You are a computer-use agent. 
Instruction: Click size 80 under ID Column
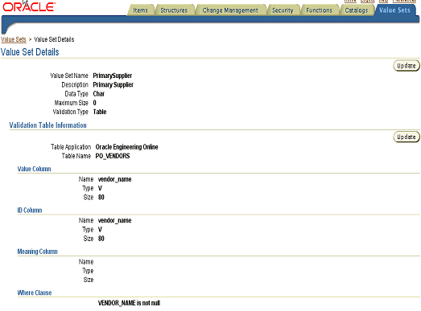[101, 239]
